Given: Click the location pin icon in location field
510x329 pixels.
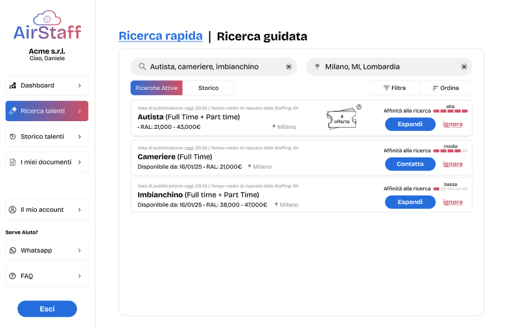Looking at the screenshot, I should (318, 67).
